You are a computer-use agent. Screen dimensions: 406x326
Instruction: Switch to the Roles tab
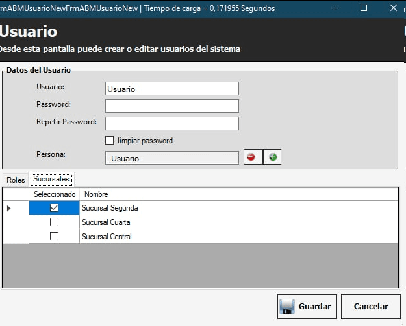point(16,180)
